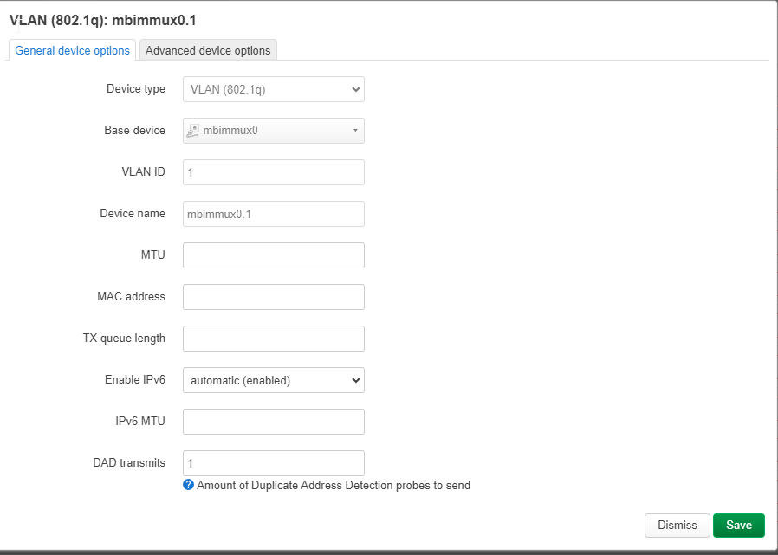778x555 pixels.
Task: Dismiss the device configuration dialog
Action: 678,526
